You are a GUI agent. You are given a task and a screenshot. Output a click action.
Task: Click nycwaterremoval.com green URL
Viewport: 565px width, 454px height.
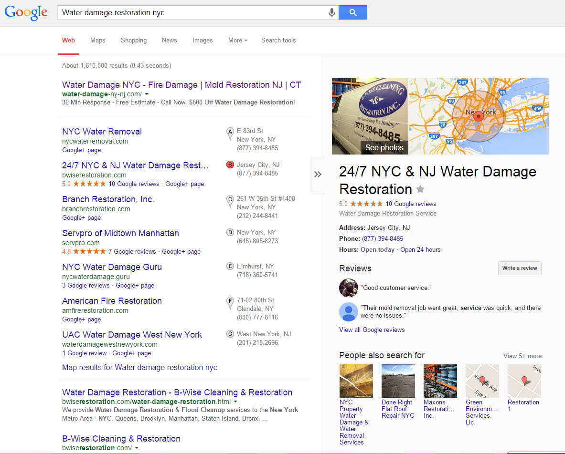pos(95,141)
